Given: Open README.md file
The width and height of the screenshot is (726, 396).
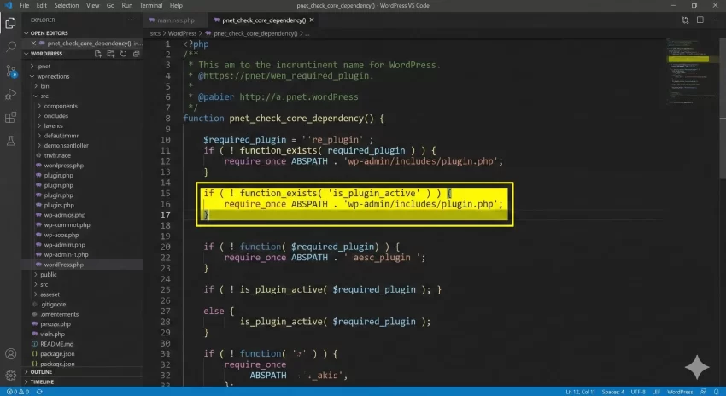Looking at the screenshot, I should pyautogui.click(x=56, y=344).
